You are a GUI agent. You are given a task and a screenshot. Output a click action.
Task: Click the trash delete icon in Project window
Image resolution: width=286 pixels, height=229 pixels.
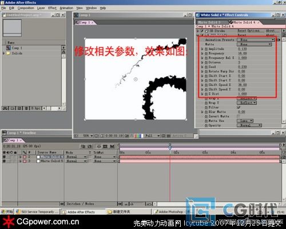click(x=26, y=108)
